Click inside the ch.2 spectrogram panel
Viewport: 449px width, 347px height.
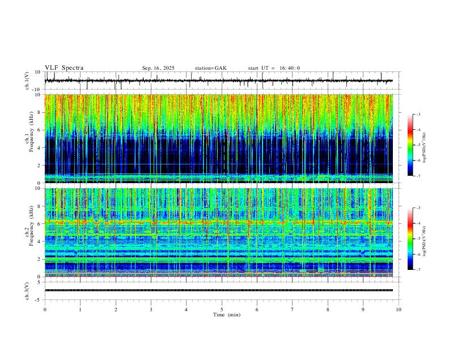(x=218, y=232)
